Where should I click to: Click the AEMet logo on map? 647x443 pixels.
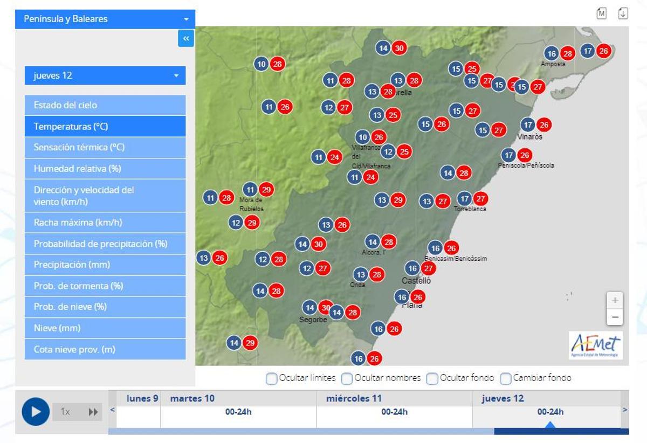click(596, 345)
